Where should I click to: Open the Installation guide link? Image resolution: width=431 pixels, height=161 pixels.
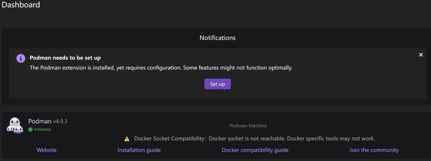139,150
